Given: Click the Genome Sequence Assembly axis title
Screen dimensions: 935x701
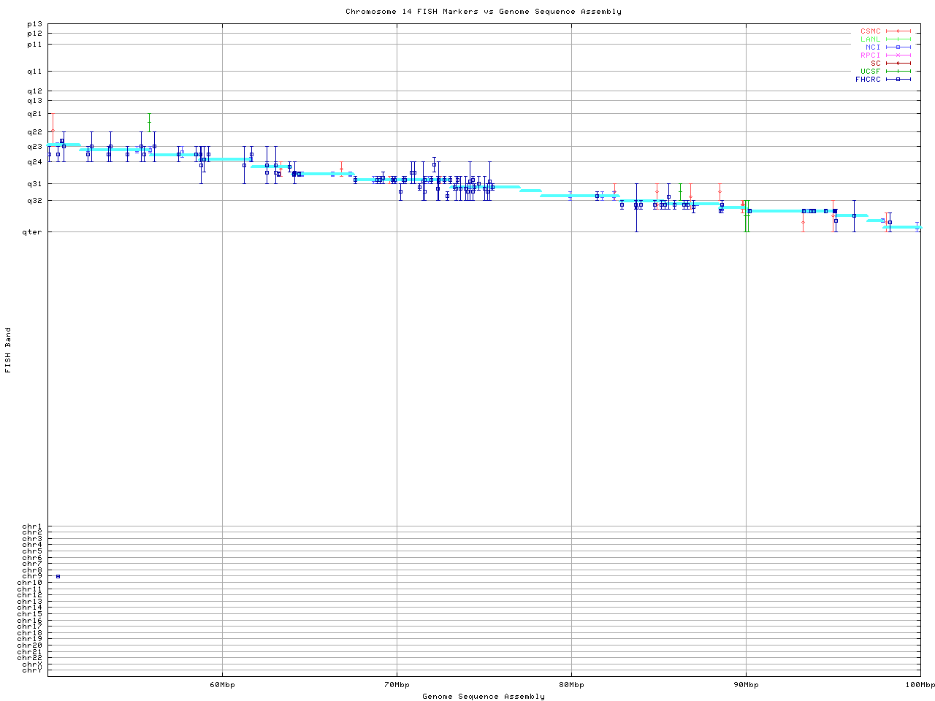Looking at the screenshot, I should click(x=483, y=697).
